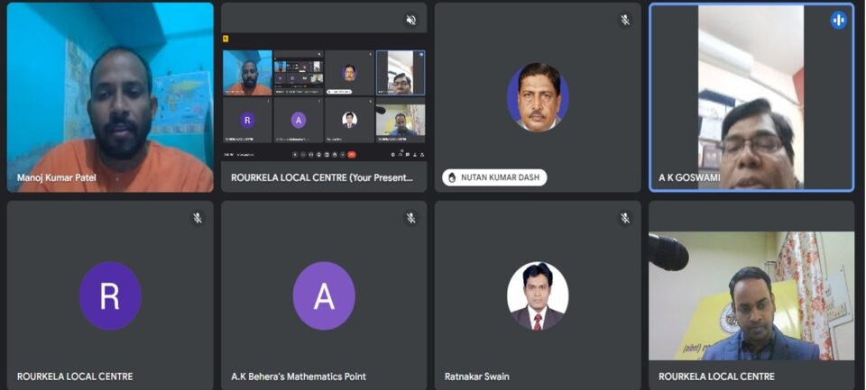Select A K Goswami's video feed
Viewport: 866px width, 390px height.
point(751,99)
